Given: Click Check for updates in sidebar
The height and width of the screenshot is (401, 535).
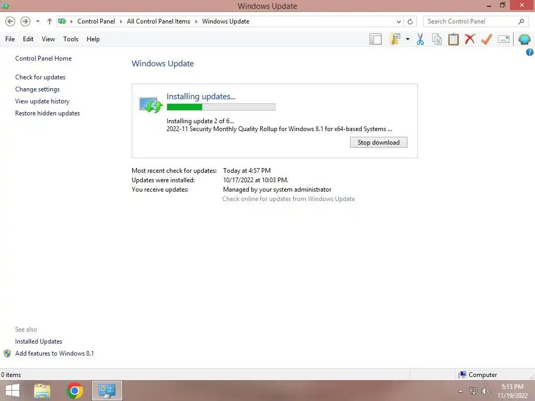Looking at the screenshot, I should point(40,77).
